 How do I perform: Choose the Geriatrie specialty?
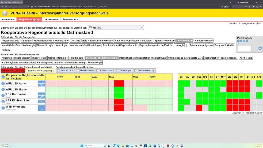75,41
